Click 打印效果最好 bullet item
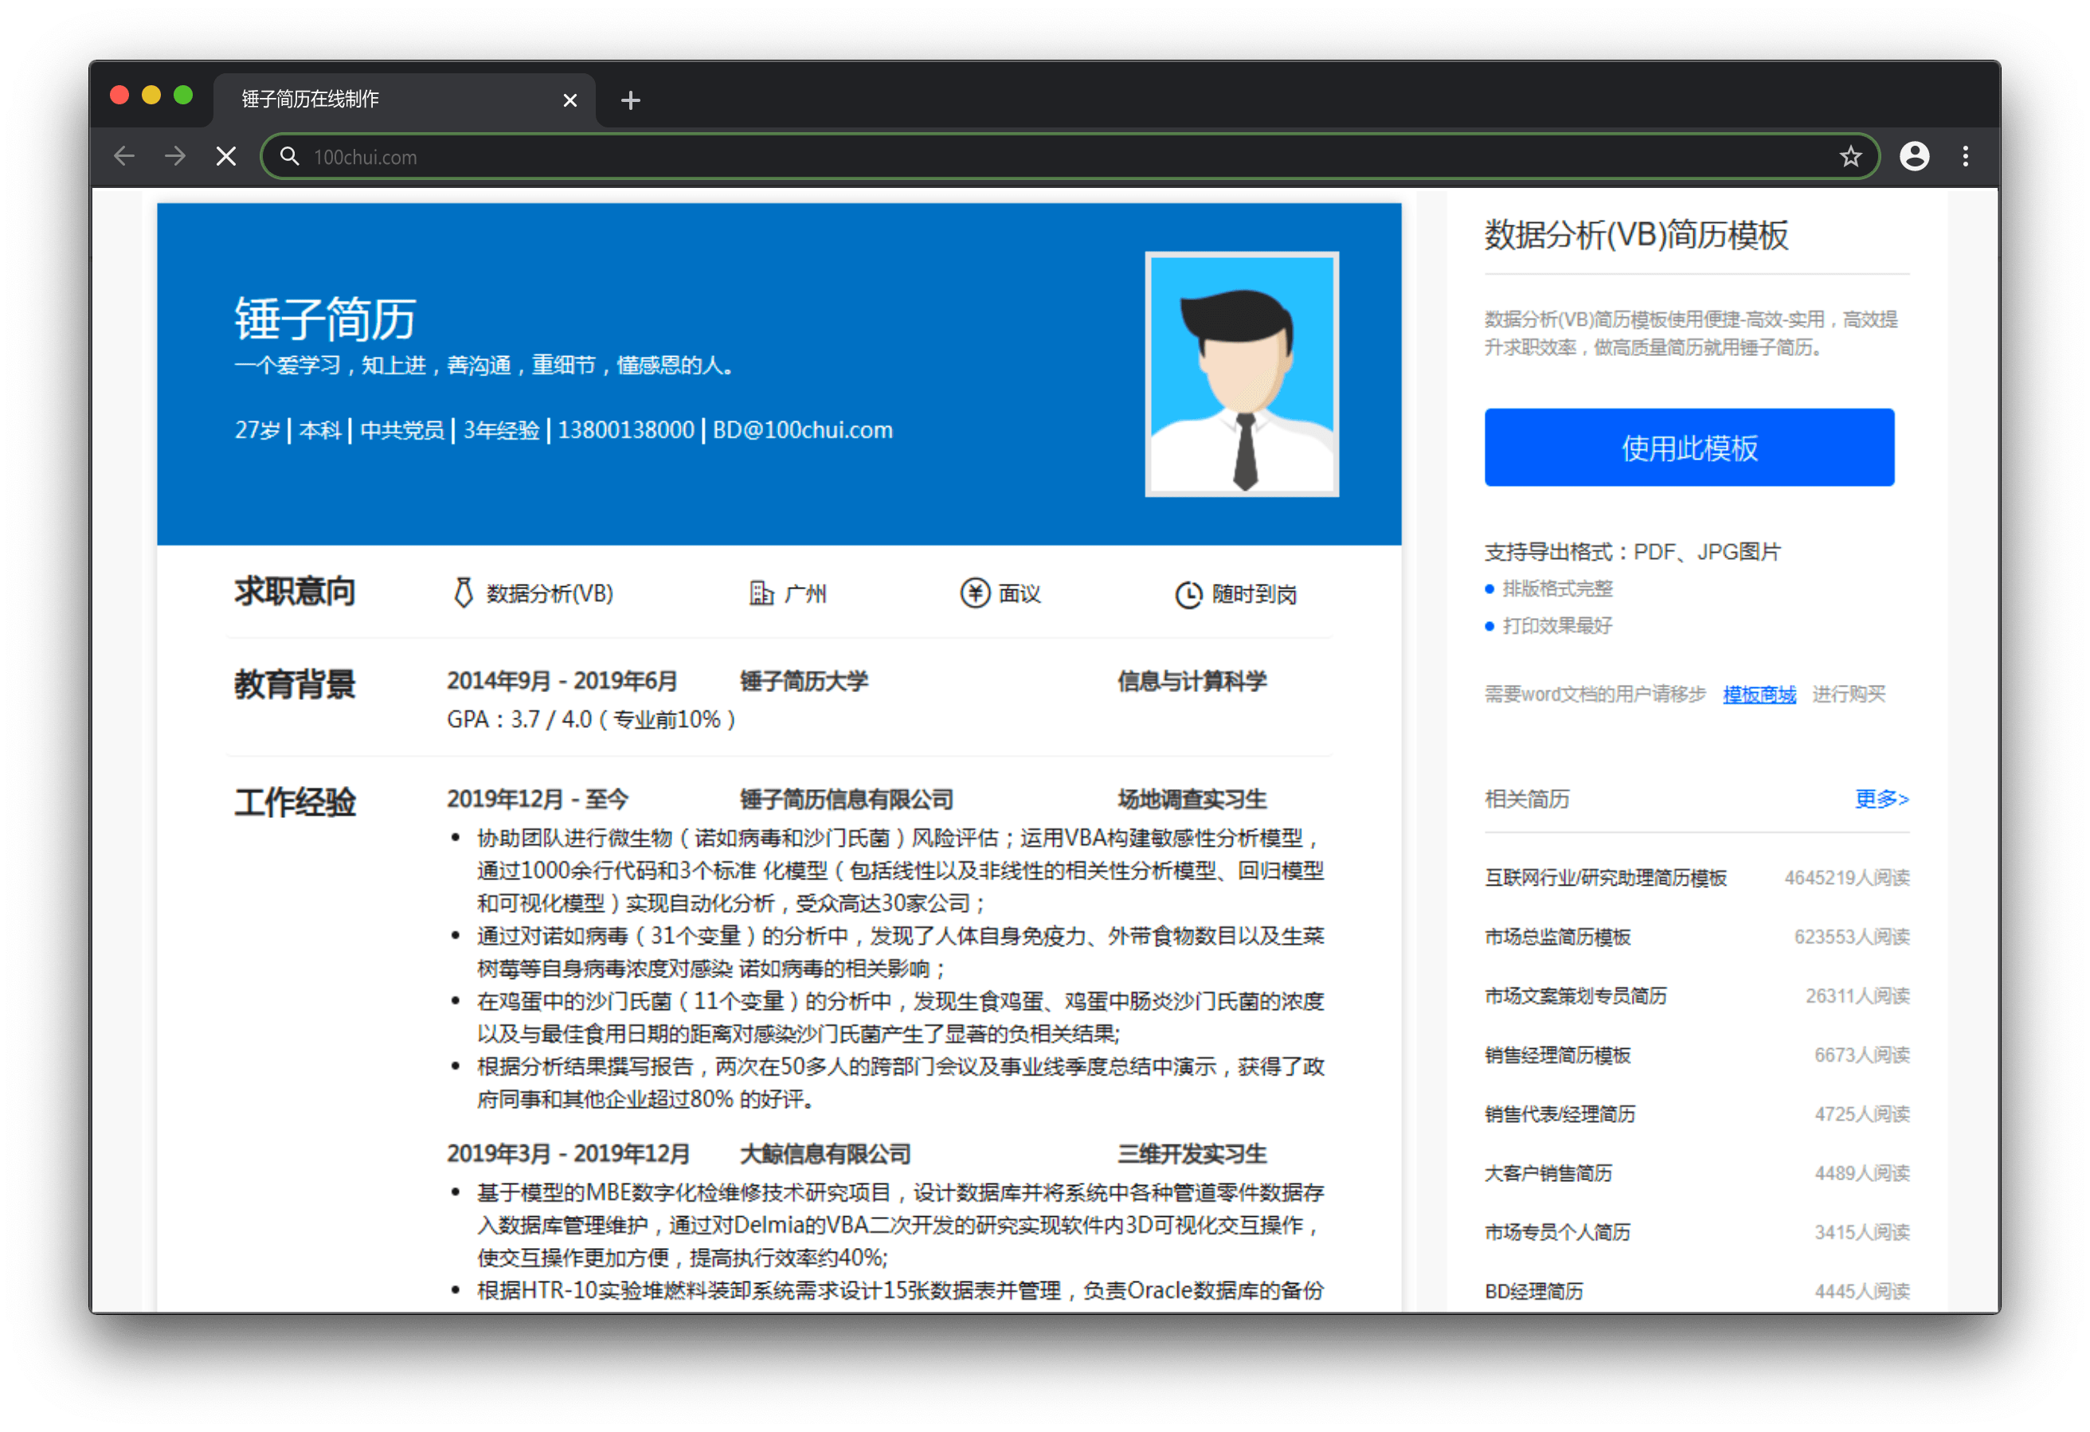 coord(1556,626)
